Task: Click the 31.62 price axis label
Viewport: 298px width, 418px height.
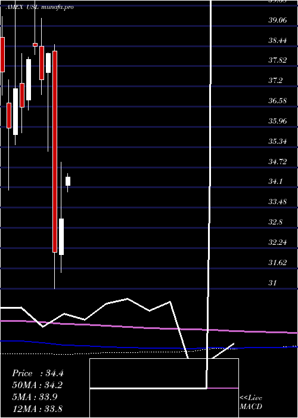Action: 278,262
